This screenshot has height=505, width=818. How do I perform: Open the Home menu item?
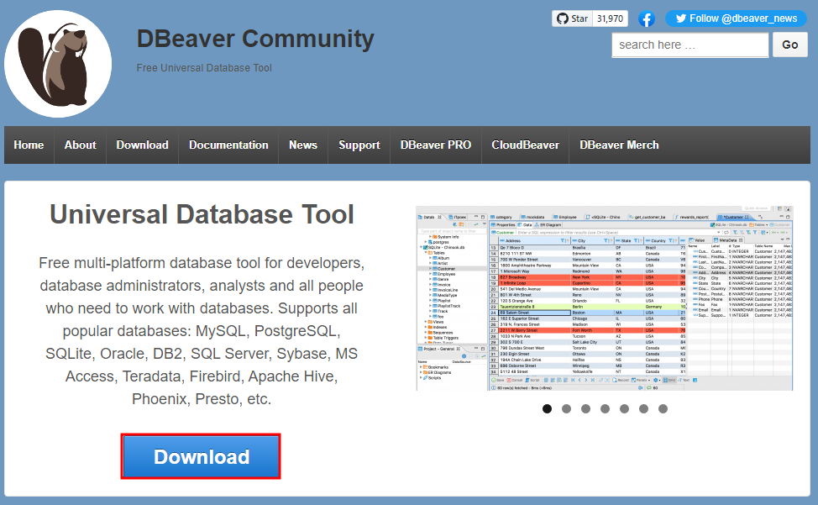(x=29, y=145)
